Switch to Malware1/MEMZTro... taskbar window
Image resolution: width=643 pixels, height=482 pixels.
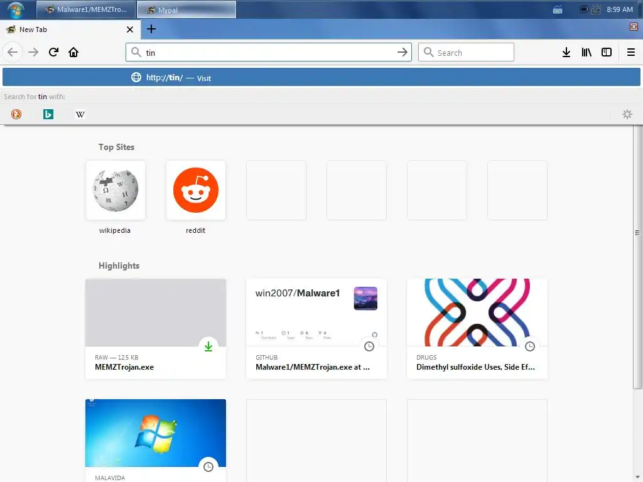[86, 9]
